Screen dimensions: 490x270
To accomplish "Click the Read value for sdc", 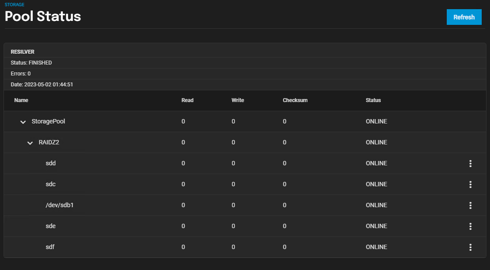I will click(183, 184).
